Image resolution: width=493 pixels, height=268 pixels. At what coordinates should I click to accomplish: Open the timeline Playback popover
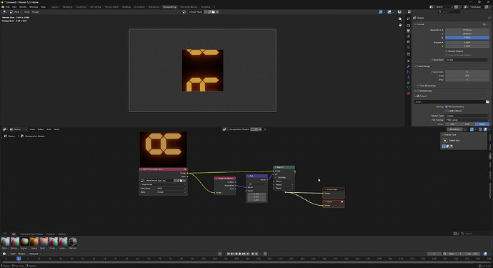click(x=34, y=254)
